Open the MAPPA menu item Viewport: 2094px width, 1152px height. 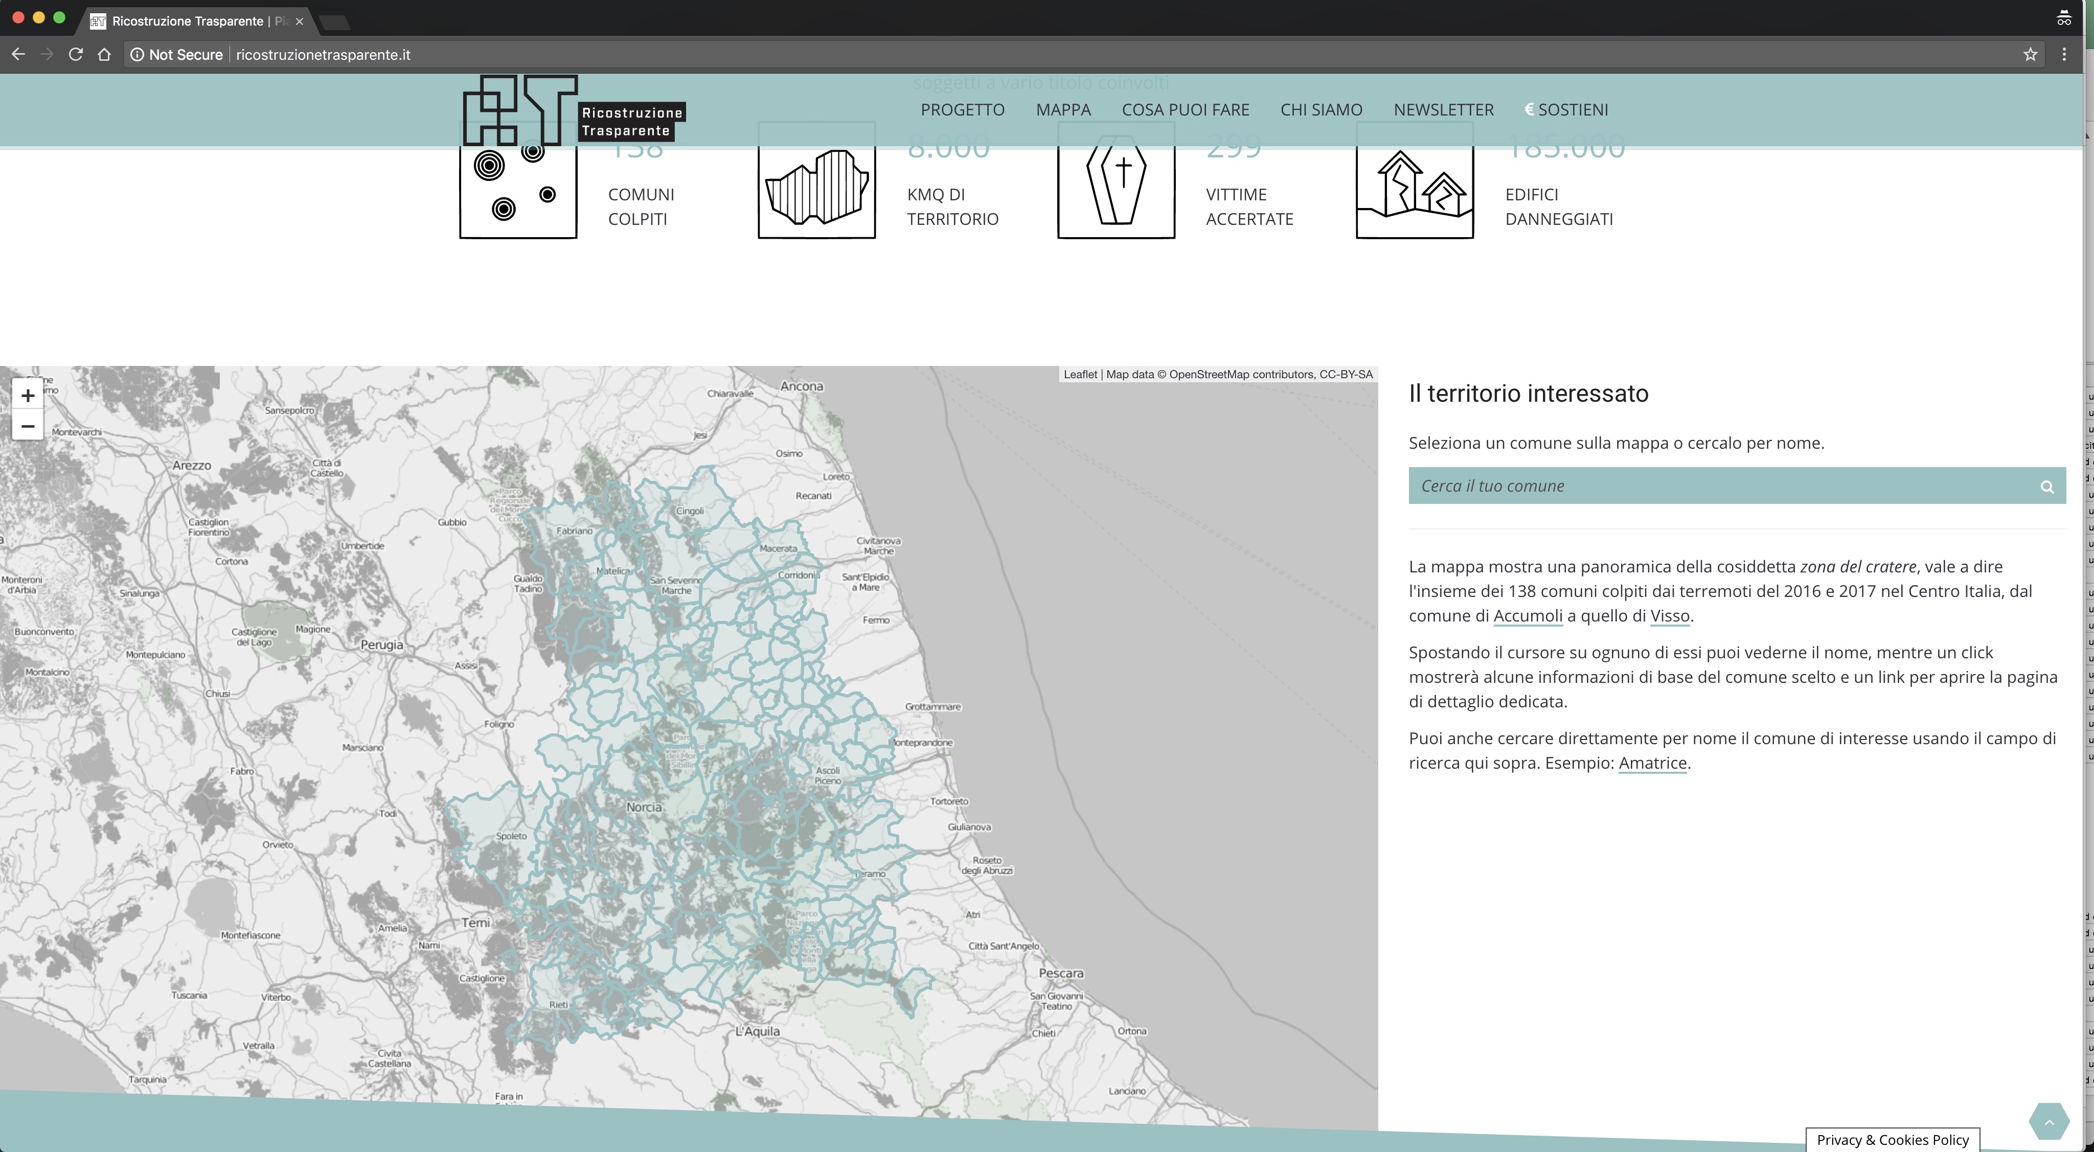pyautogui.click(x=1063, y=110)
